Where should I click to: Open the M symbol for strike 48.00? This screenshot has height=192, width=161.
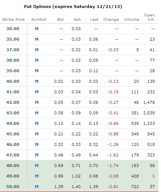[x=37, y=166]
